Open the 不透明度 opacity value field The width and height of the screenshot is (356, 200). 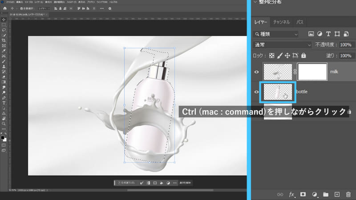346,45
